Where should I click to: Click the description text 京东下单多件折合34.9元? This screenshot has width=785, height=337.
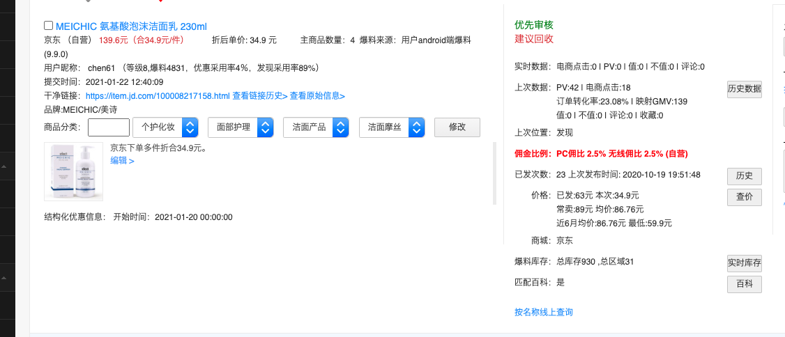[x=159, y=148]
